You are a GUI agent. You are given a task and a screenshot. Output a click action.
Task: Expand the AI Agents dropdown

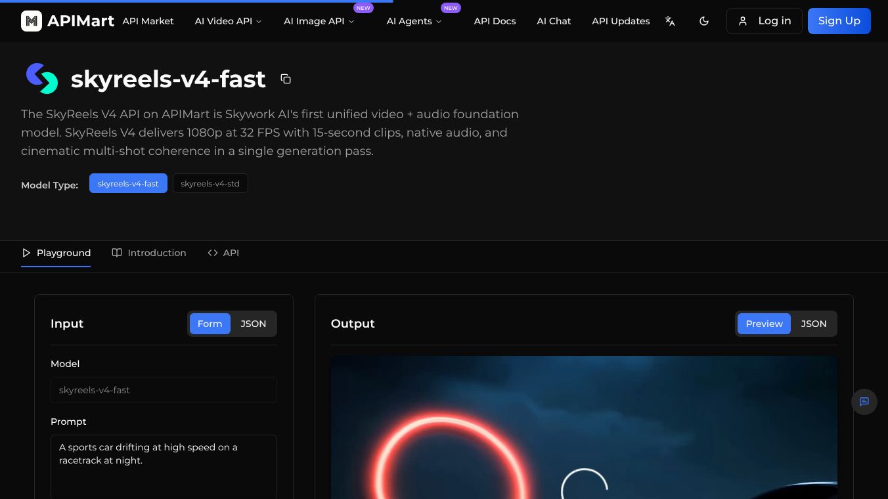point(414,21)
